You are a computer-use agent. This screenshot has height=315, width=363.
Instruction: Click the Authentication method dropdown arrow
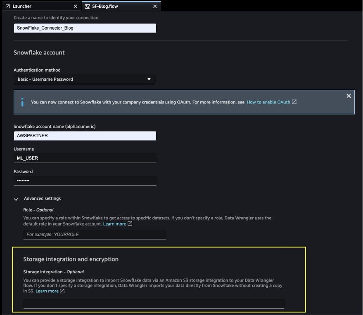[149, 79]
